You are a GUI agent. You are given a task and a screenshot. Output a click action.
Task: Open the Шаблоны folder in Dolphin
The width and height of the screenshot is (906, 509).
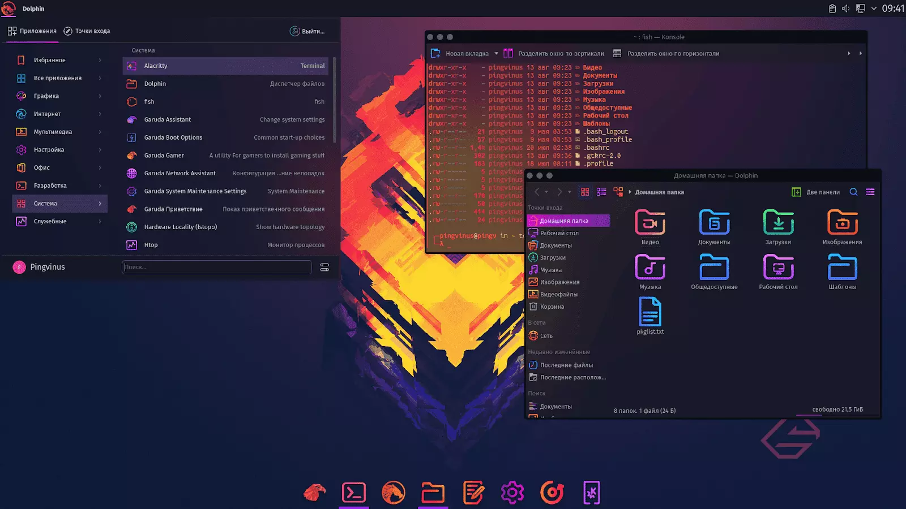tap(843, 271)
